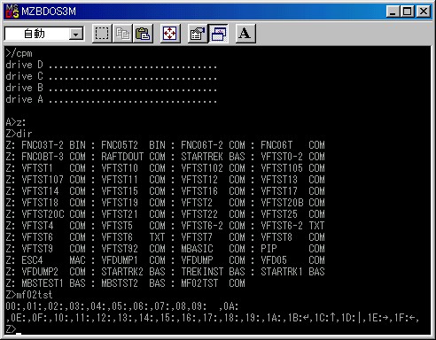Click STARTREK BAS in the directory listing
This screenshot has height=340, width=436.
coord(213,157)
